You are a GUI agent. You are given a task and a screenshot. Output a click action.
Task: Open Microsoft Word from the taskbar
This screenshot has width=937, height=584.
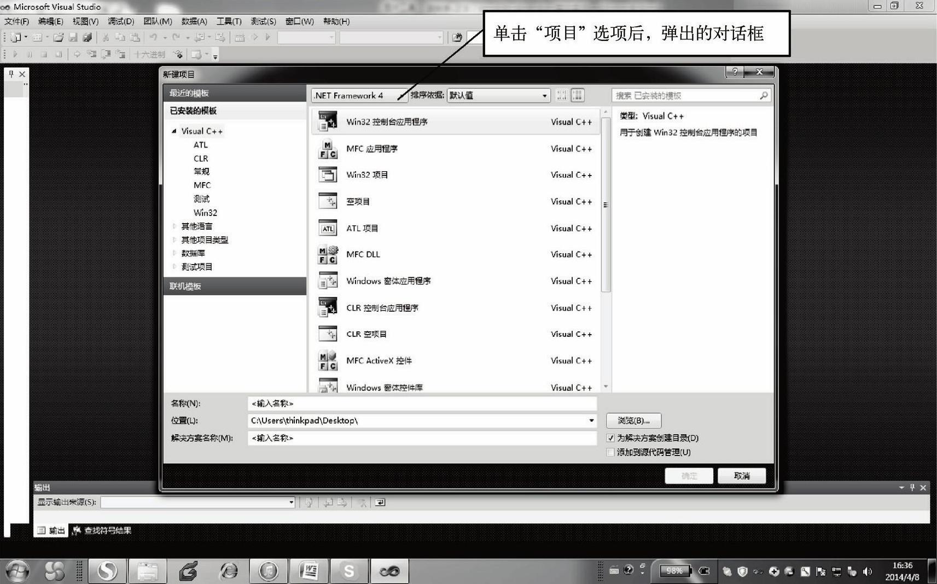click(x=309, y=572)
